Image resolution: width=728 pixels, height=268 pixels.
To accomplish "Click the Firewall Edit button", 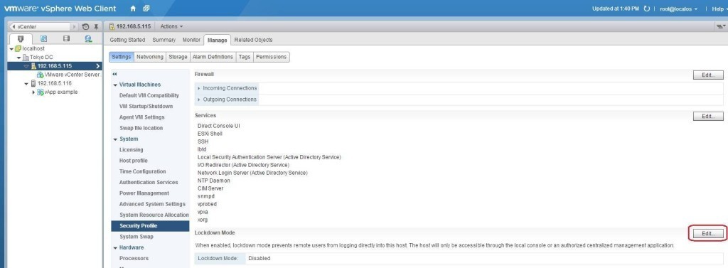I will click(707, 75).
